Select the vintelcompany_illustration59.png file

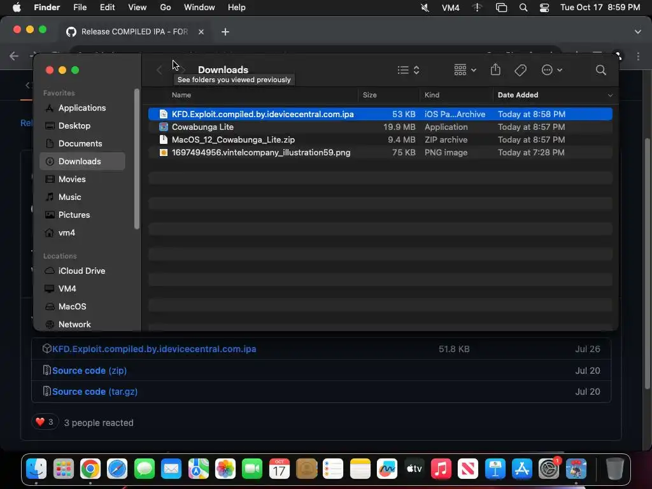point(380,153)
